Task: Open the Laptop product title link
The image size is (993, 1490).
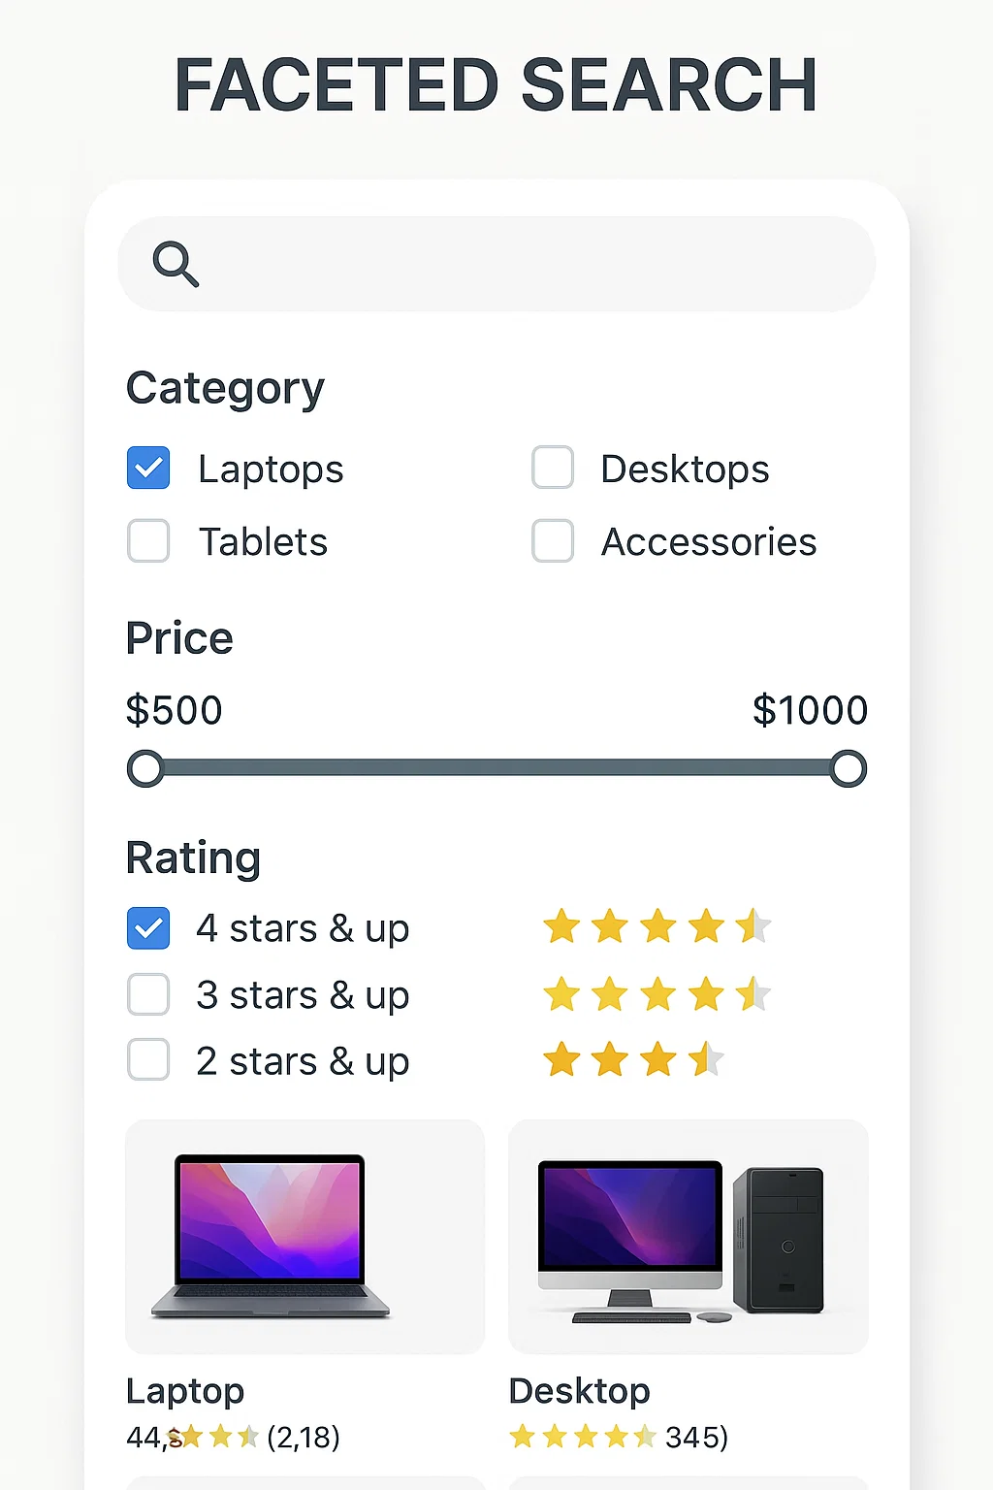Action: click(x=185, y=1391)
